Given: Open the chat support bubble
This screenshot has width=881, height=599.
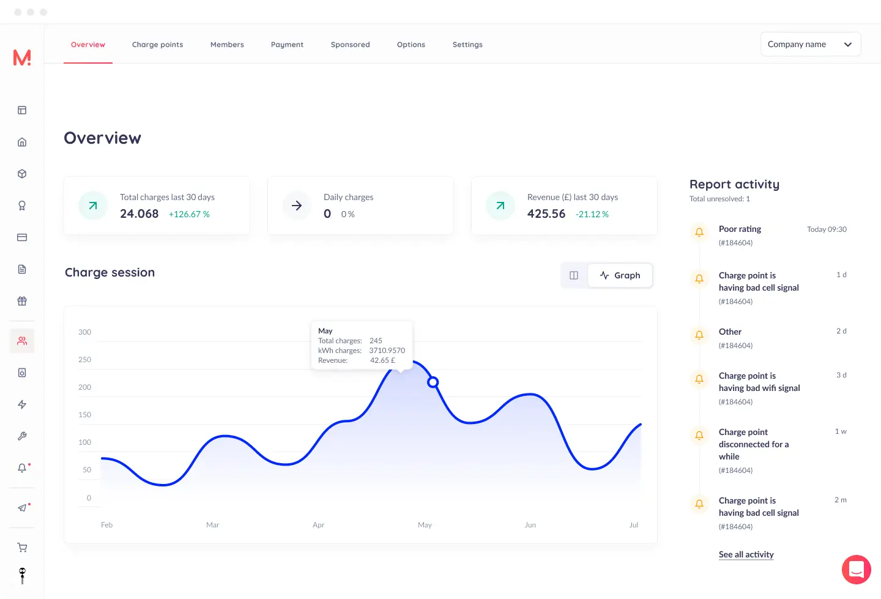Looking at the screenshot, I should [x=856, y=570].
